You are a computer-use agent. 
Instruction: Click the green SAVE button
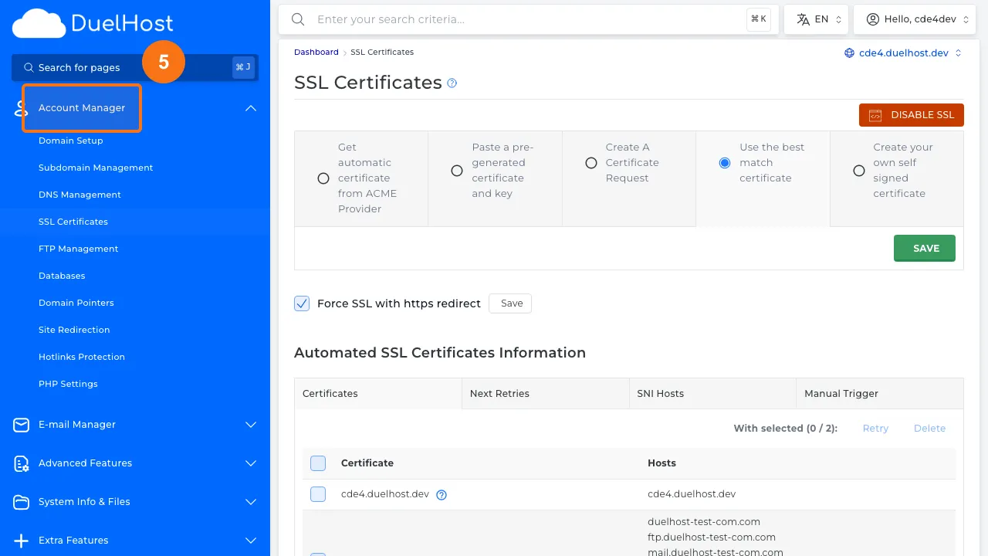tap(924, 248)
